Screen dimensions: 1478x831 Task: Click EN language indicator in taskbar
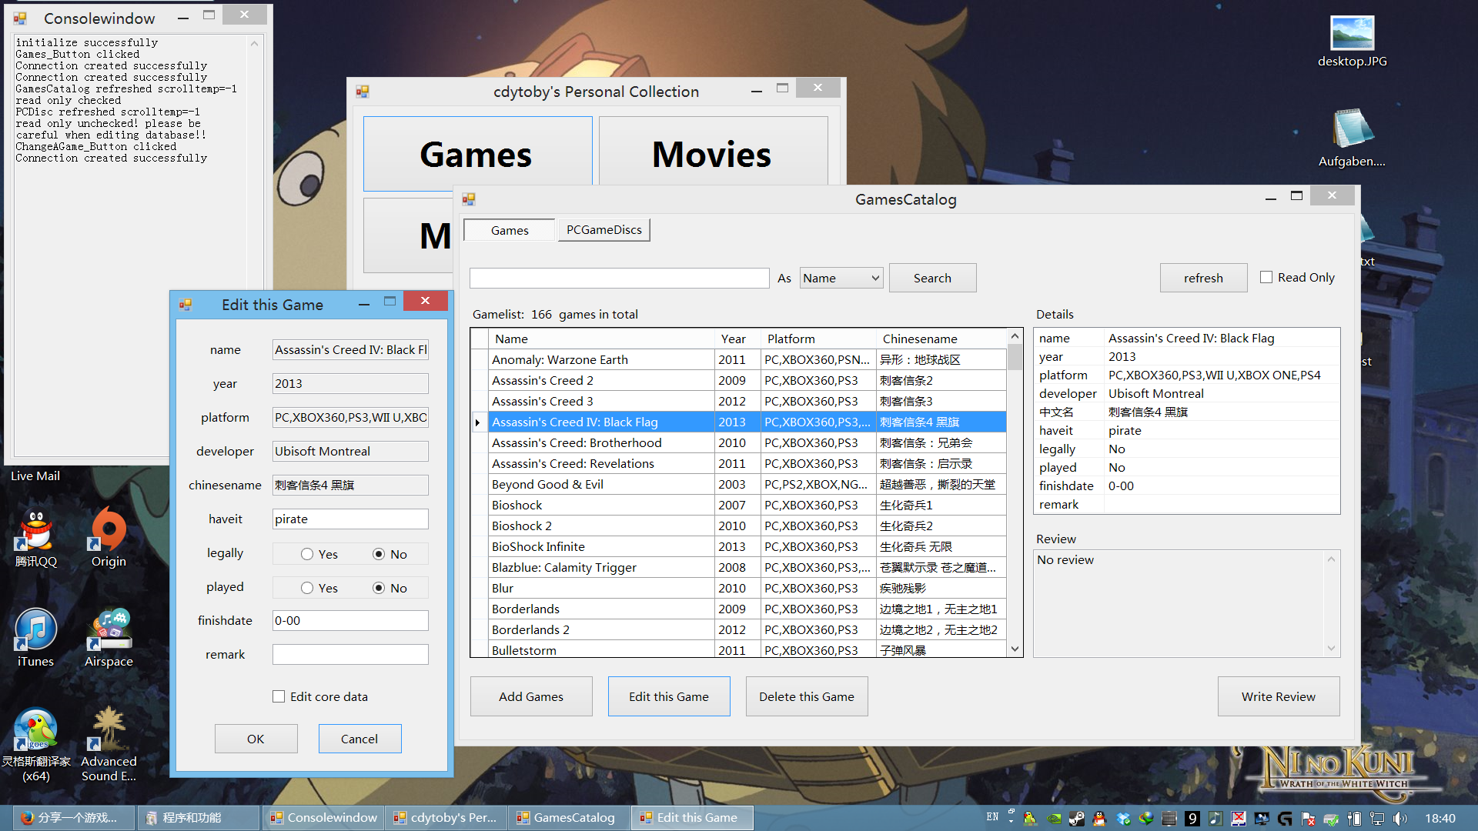992,817
